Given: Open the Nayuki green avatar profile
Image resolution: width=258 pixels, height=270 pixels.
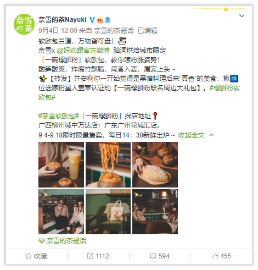Looking at the screenshot, I should coord(24,24).
